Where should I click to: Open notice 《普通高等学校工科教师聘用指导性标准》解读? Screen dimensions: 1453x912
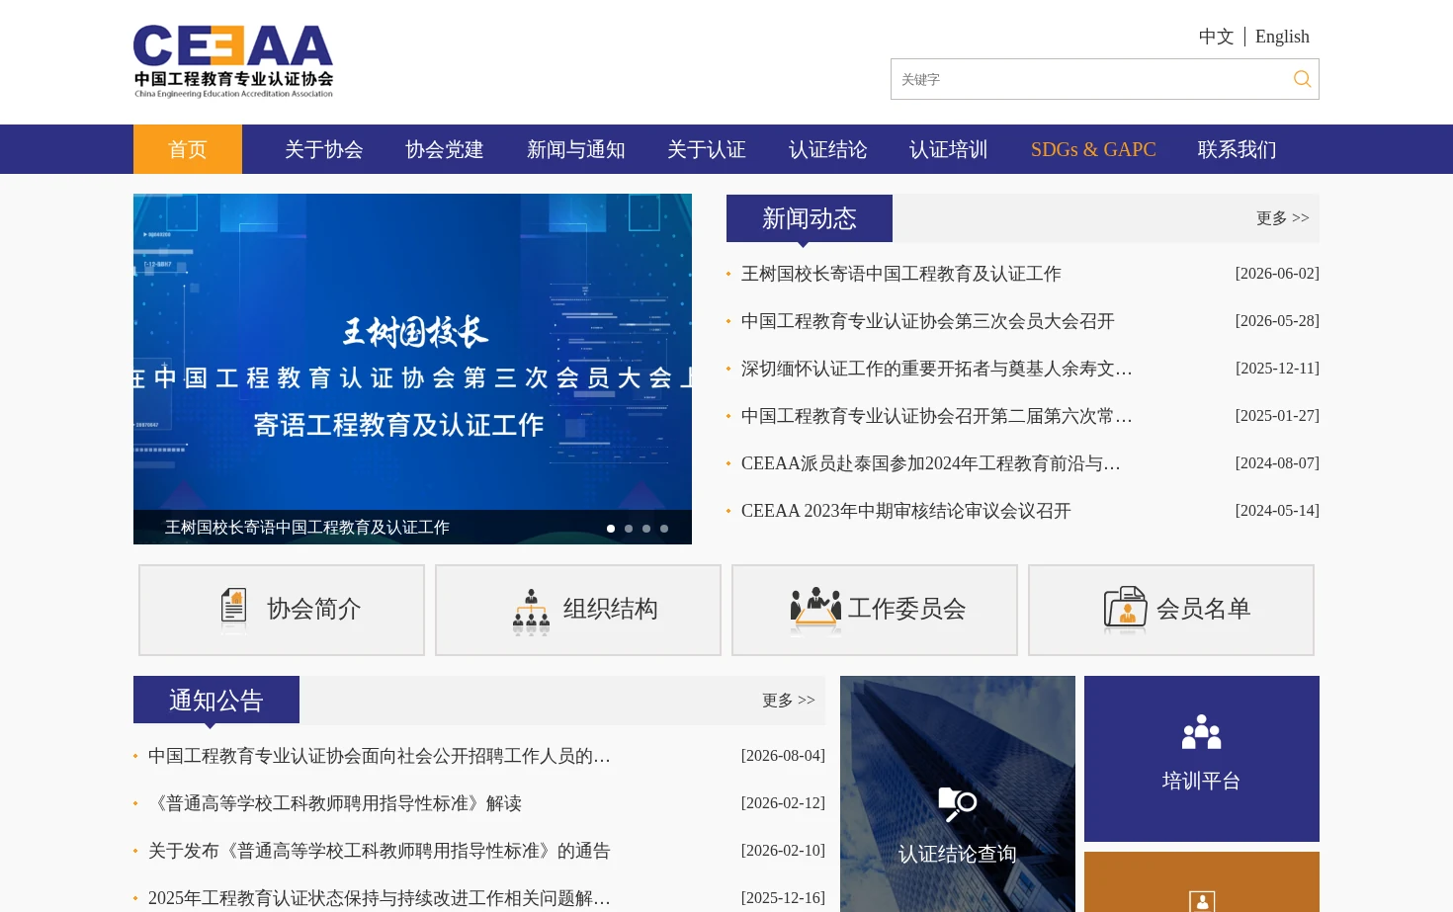[x=335, y=803]
